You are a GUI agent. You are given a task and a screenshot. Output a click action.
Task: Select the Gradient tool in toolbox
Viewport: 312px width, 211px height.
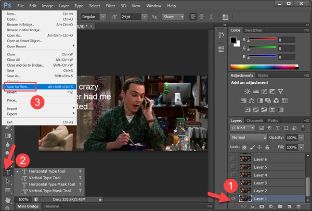pyautogui.click(x=8, y=136)
